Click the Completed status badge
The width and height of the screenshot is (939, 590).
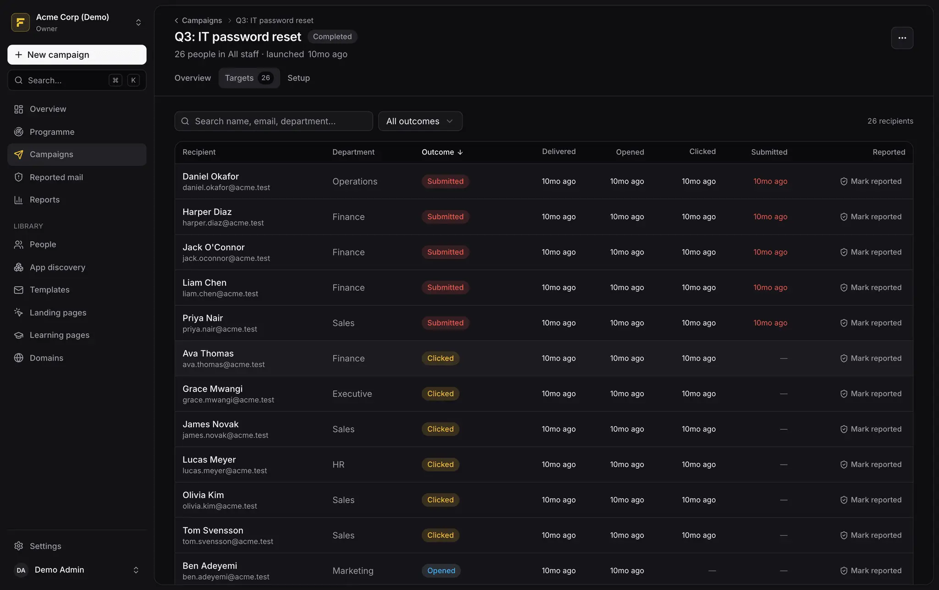coord(332,37)
